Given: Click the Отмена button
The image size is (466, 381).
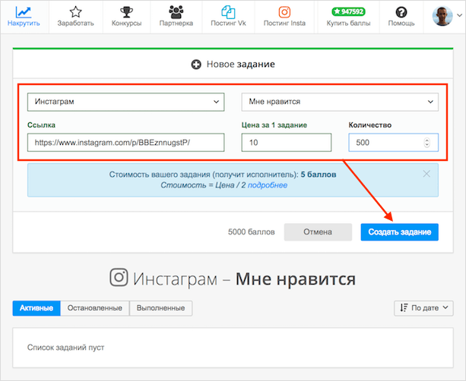Looking at the screenshot, I should (x=318, y=232).
